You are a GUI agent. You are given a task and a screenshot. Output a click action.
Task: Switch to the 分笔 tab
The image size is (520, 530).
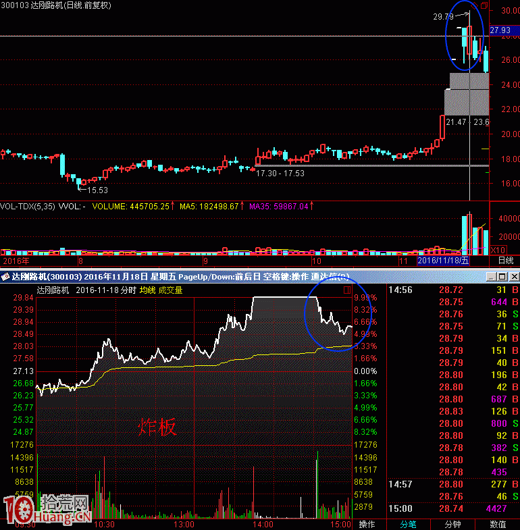[x=408, y=524]
